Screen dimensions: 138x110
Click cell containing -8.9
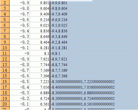point(20,59)
